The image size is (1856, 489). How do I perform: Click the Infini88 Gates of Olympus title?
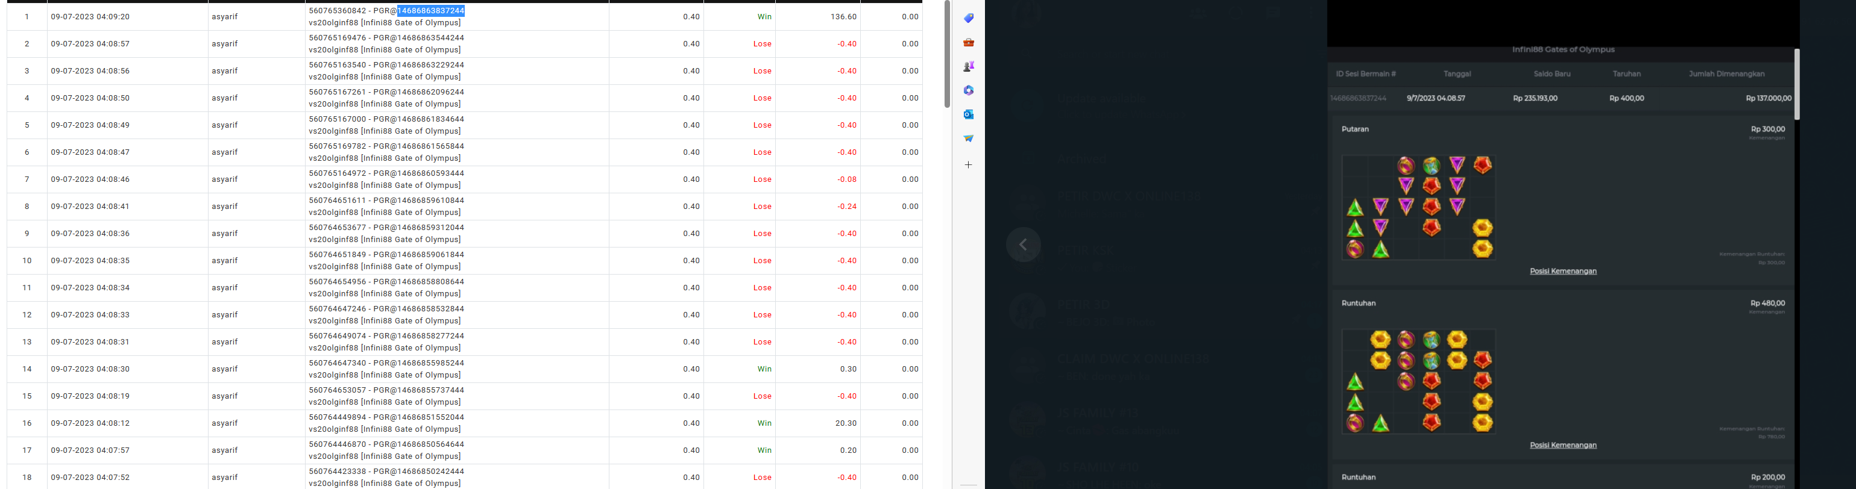point(1563,50)
